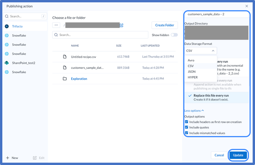This screenshot has width=255, height=165.
Task: Click size 613.74kB of Untitled recipe.csv
Action: tap(123, 57)
